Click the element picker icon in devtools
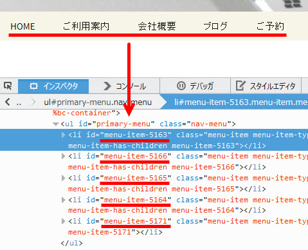The width and height of the screenshot is (308, 250). (8, 86)
